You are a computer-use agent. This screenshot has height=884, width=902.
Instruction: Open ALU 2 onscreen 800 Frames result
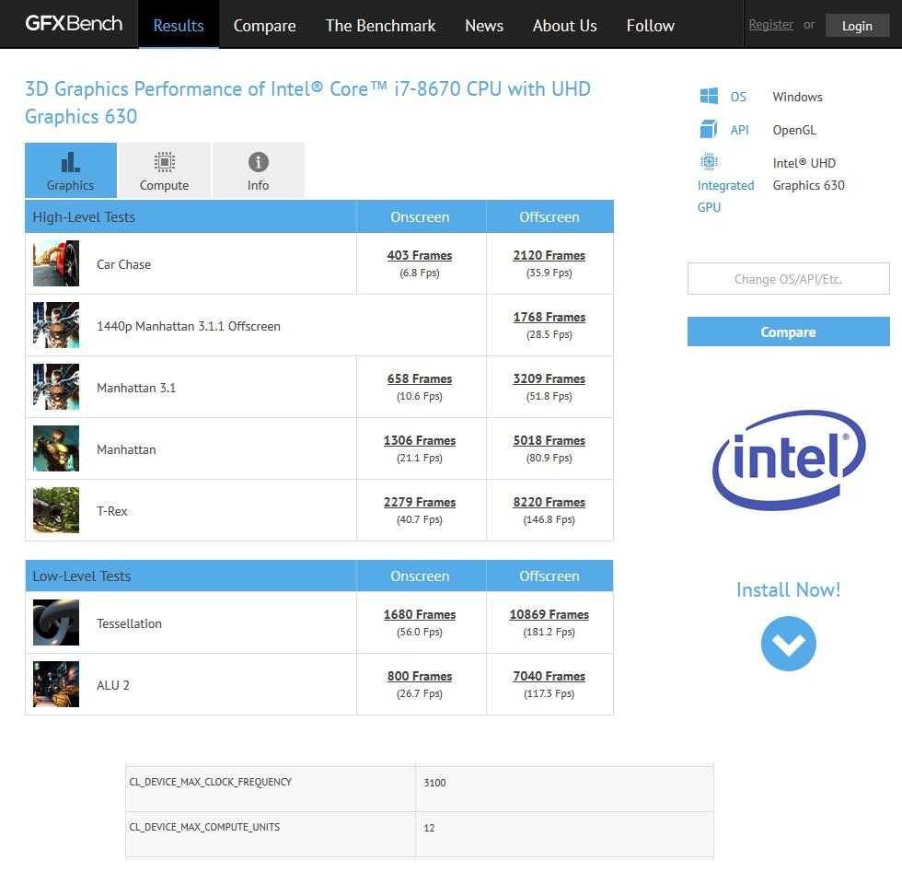[x=420, y=676]
